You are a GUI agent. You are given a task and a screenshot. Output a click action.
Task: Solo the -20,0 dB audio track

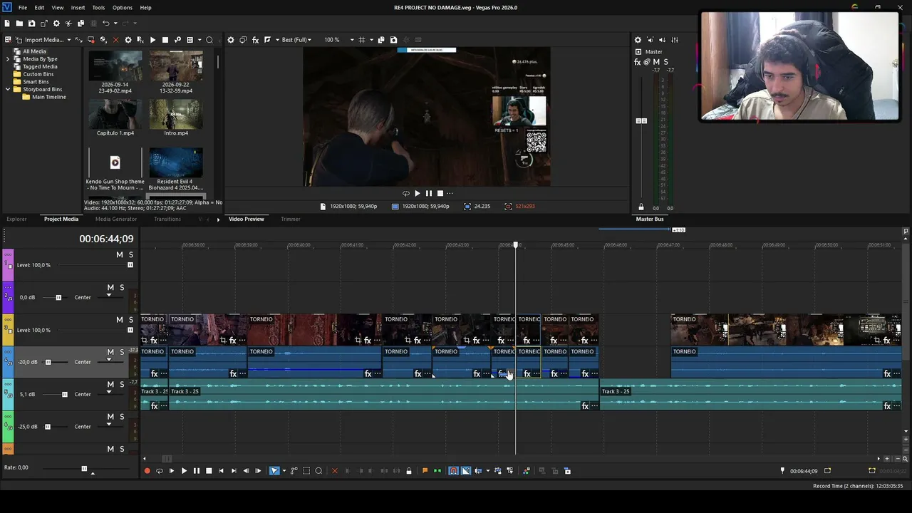click(x=122, y=352)
